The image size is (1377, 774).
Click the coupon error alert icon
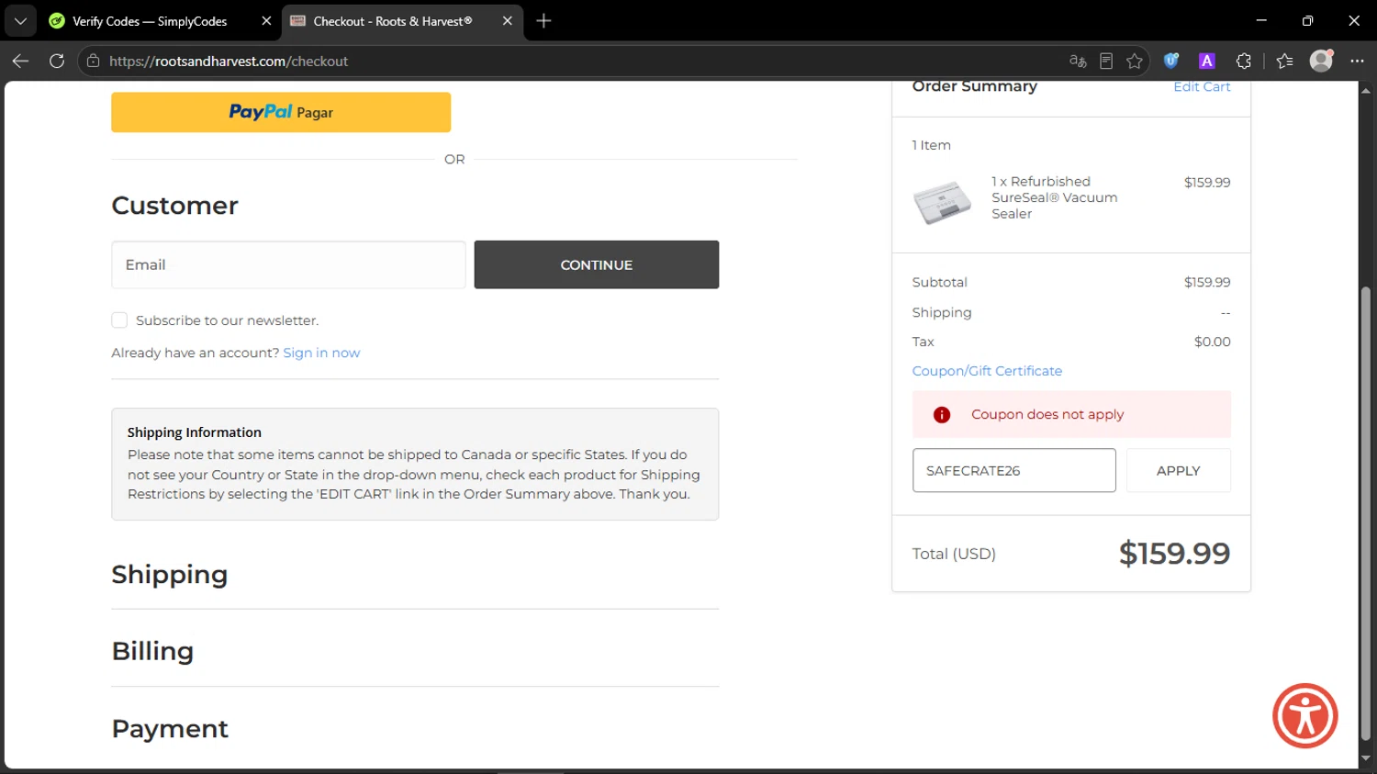coord(942,415)
